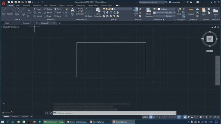Open the Parametric ribbon tab

point(37,6)
